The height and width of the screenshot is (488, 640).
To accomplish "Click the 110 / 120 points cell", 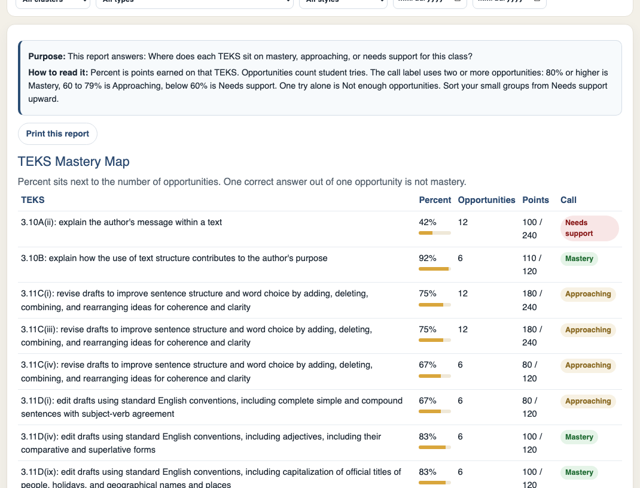I will 532,265.
